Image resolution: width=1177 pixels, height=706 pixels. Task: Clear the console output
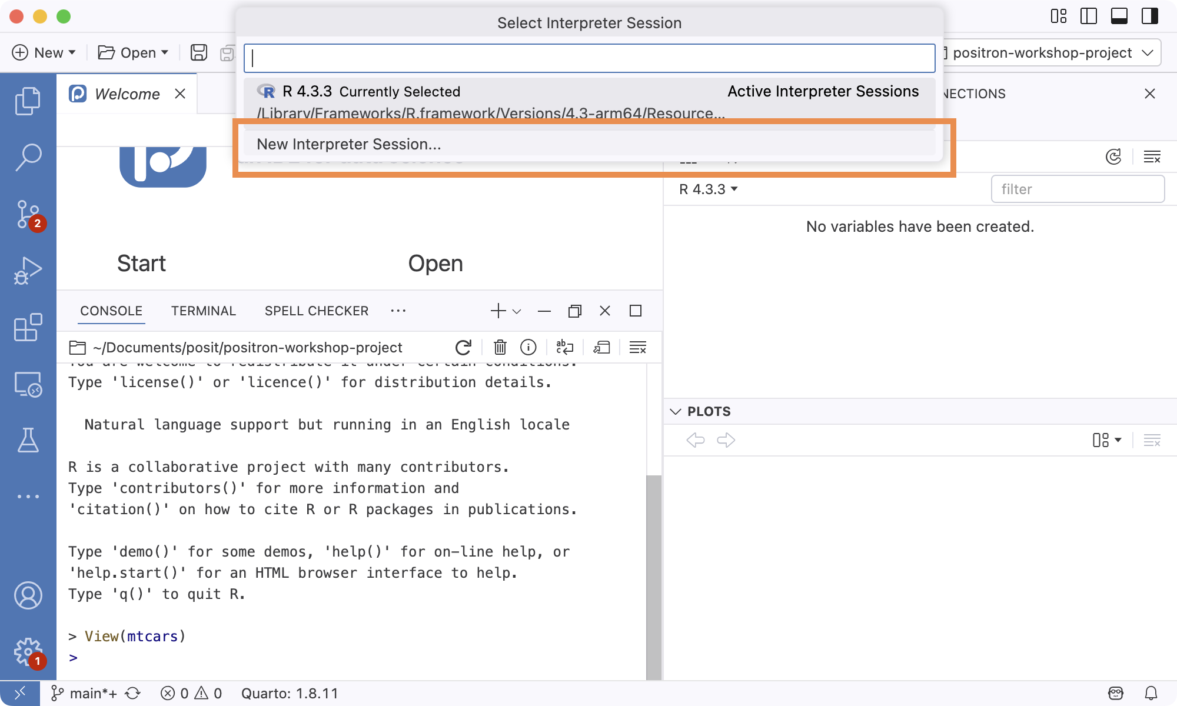coord(638,348)
